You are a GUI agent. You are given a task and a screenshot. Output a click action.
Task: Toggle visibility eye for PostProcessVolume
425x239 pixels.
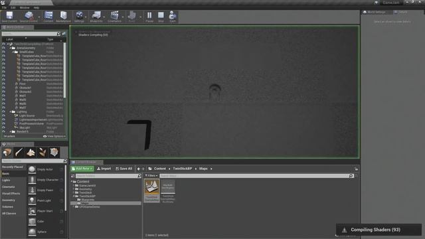point(3,123)
